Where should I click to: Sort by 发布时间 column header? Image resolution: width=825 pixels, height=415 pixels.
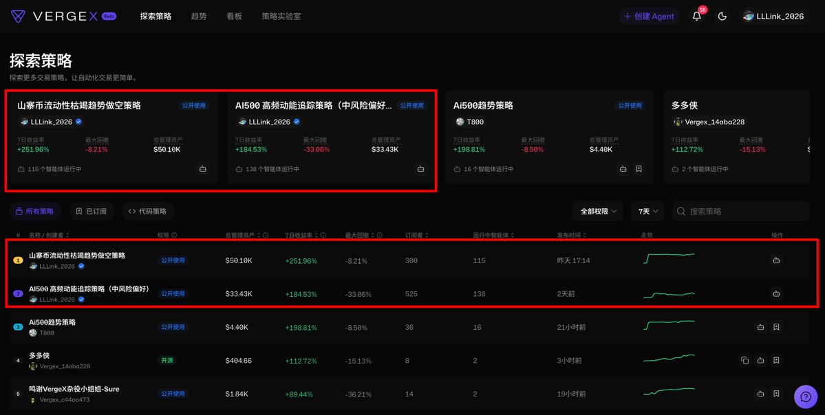click(571, 236)
